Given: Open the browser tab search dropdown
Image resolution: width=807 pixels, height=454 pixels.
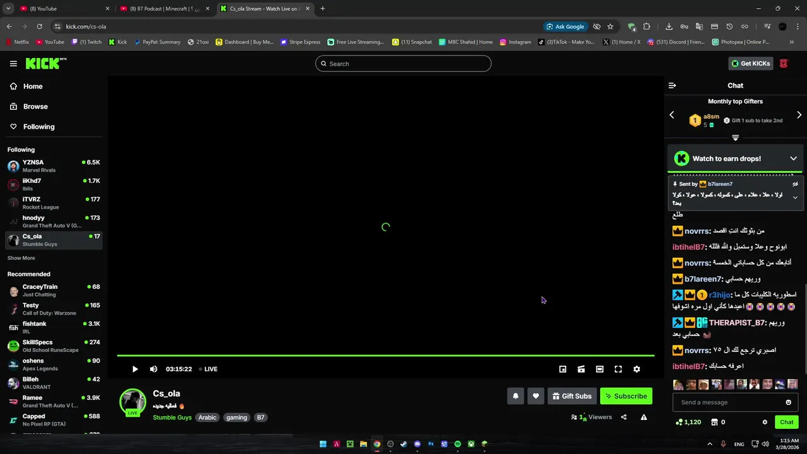Looking at the screenshot, I should click(8, 9).
